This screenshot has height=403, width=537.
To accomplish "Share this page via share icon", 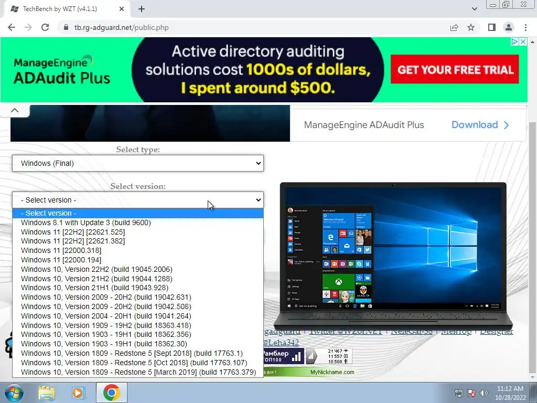I will point(454,27).
